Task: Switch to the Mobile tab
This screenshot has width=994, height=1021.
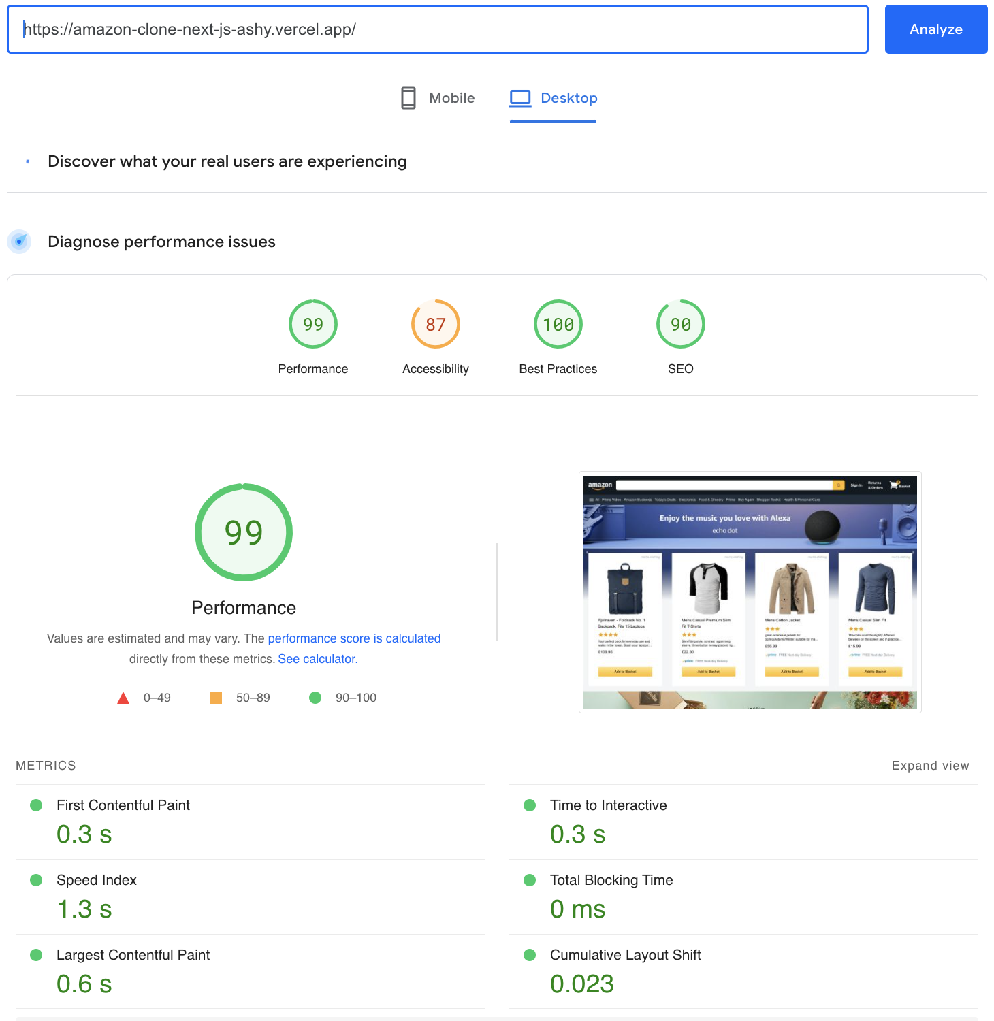Action: coord(438,98)
